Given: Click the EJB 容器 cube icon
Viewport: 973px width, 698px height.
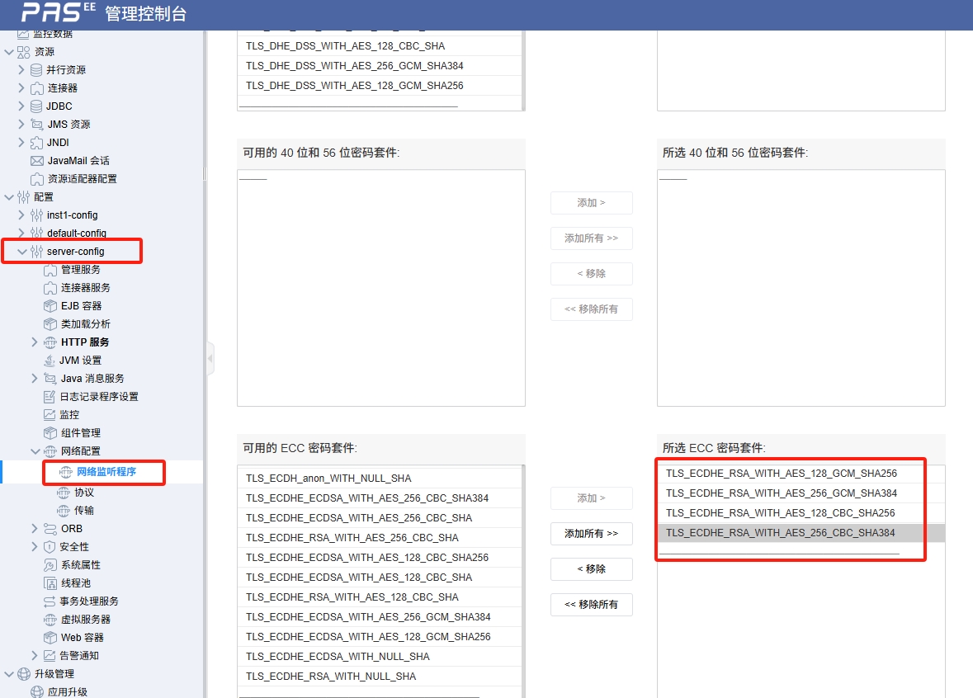Looking at the screenshot, I should tap(50, 306).
